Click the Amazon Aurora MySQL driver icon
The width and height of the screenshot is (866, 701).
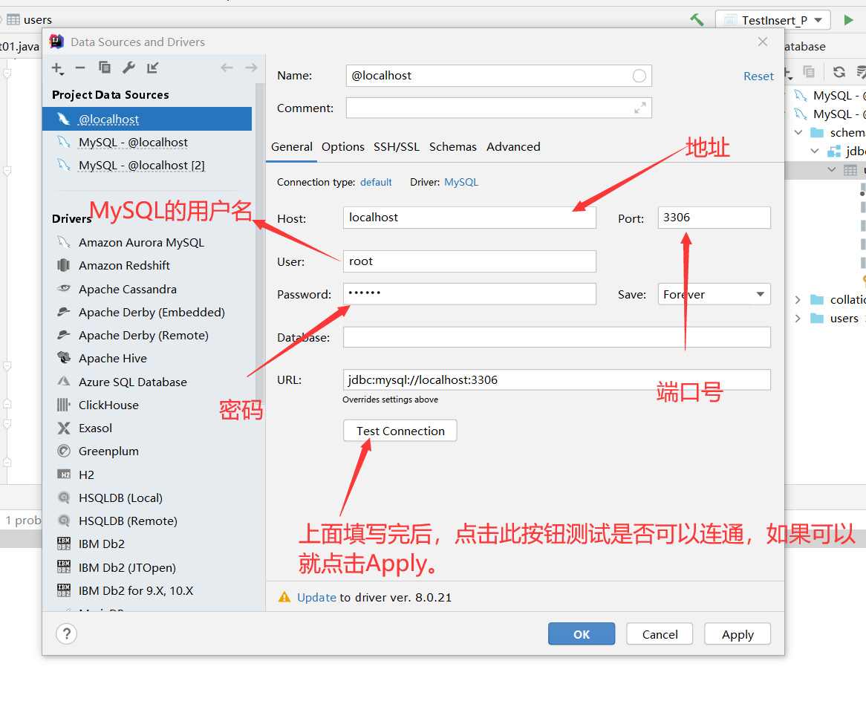pos(64,242)
